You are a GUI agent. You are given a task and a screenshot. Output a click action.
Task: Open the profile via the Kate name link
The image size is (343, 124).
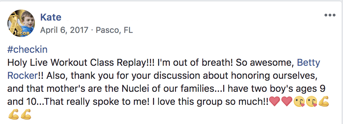pyautogui.click(x=51, y=17)
